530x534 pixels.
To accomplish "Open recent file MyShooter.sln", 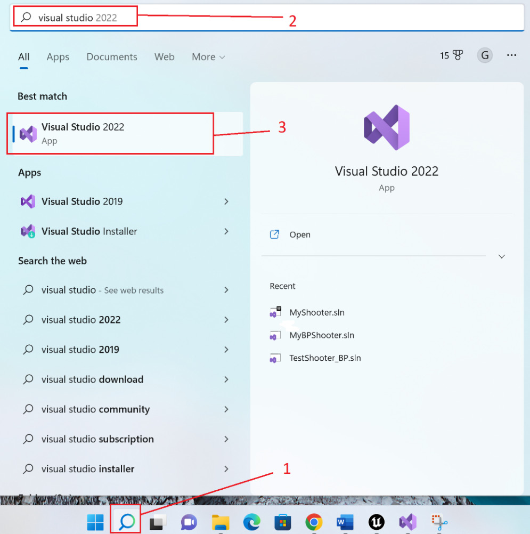I will click(x=316, y=312).
